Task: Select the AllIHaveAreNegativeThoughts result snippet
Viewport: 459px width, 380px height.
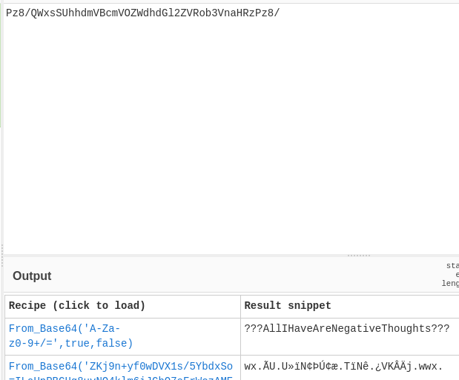Action: click(x=346, y=329)
